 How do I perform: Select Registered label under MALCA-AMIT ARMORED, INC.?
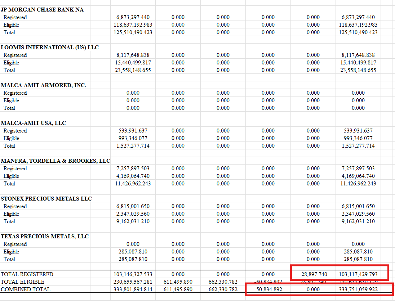(x=15, y=93)
